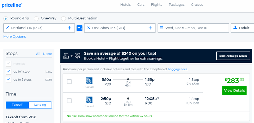The height and width of the screenshot is (123, 254).
Task: Click the traveler person icon
Action: click(235, 27)
